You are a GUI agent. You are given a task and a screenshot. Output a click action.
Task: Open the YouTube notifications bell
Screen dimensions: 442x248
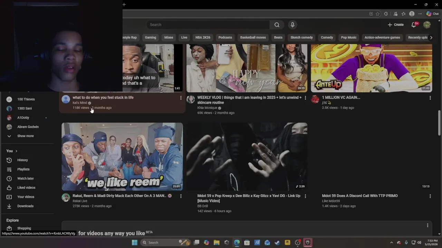(414, 25)
